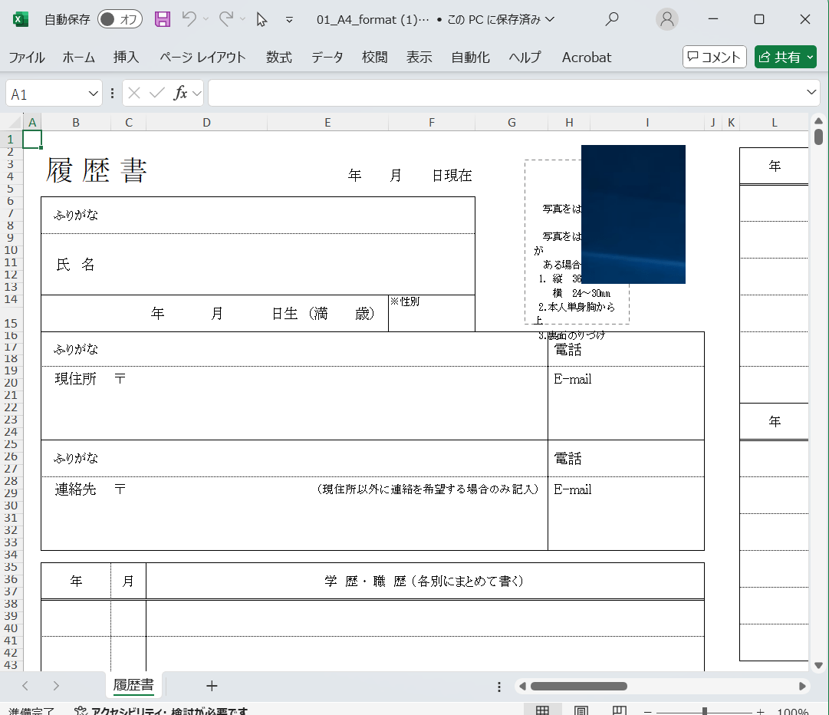Click the コメント button
The image size is (829, 715).
[x=714, y=57]
